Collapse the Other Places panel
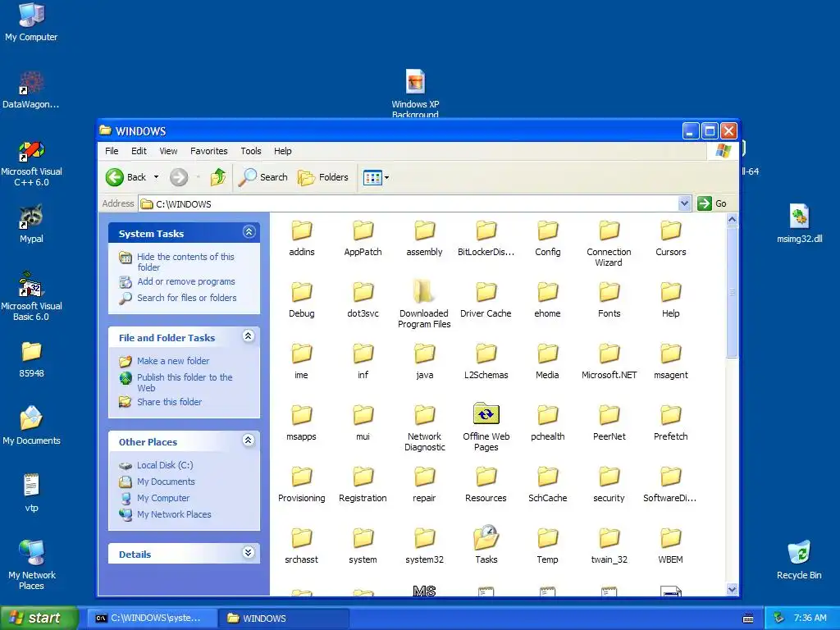840x630 pixels. [249, 441]
